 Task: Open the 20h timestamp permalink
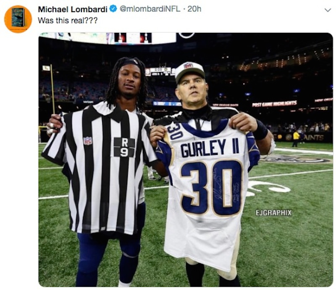[x=194, y=9]
